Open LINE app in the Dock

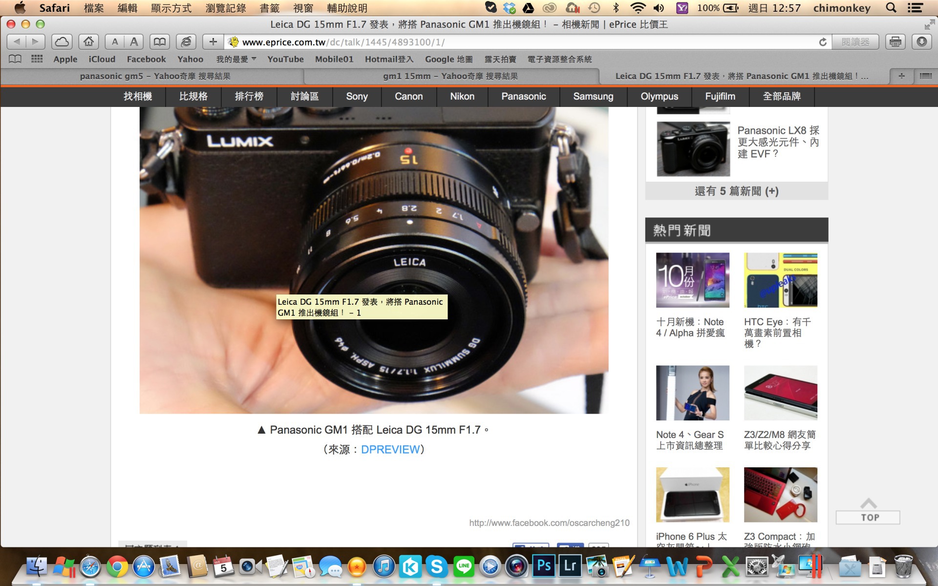[x=464, y=566]
